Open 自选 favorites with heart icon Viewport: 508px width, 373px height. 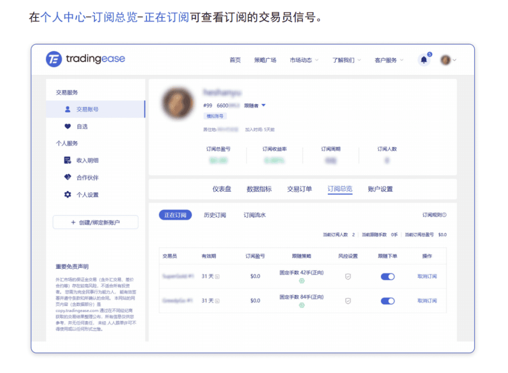pos(82,127)
